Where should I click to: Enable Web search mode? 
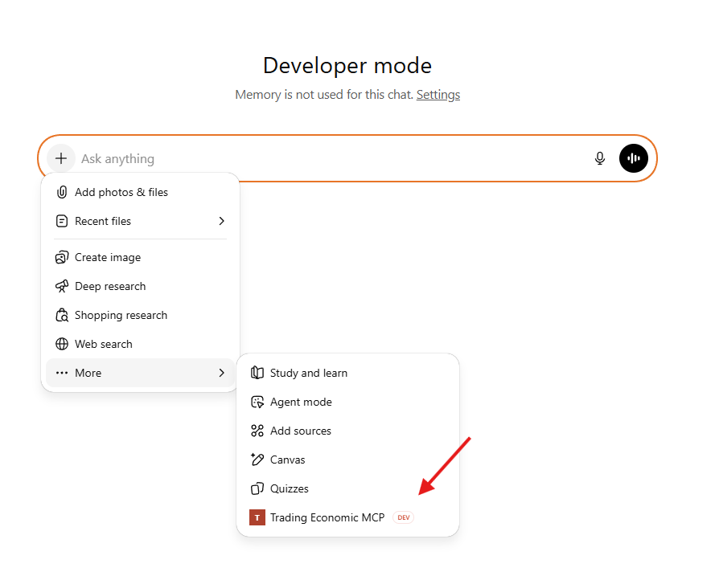pyautogui.click(x=104, y=344)
